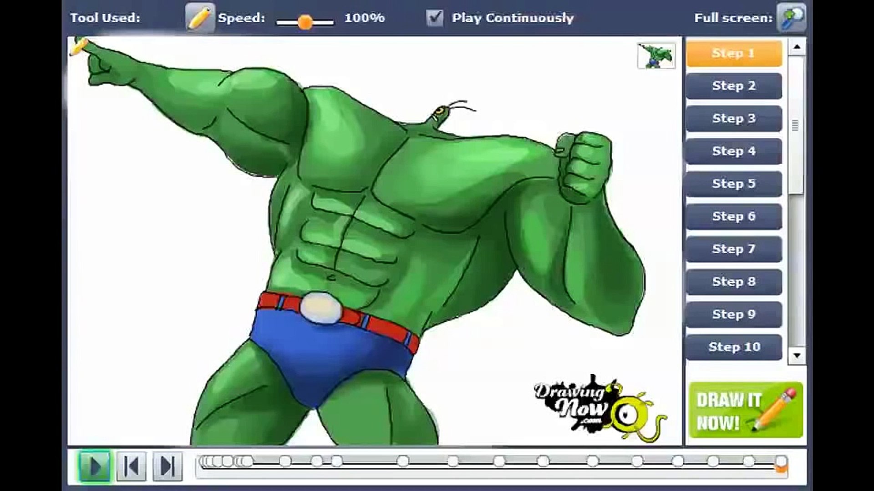Click the 100% speed value

pos(365,18)
